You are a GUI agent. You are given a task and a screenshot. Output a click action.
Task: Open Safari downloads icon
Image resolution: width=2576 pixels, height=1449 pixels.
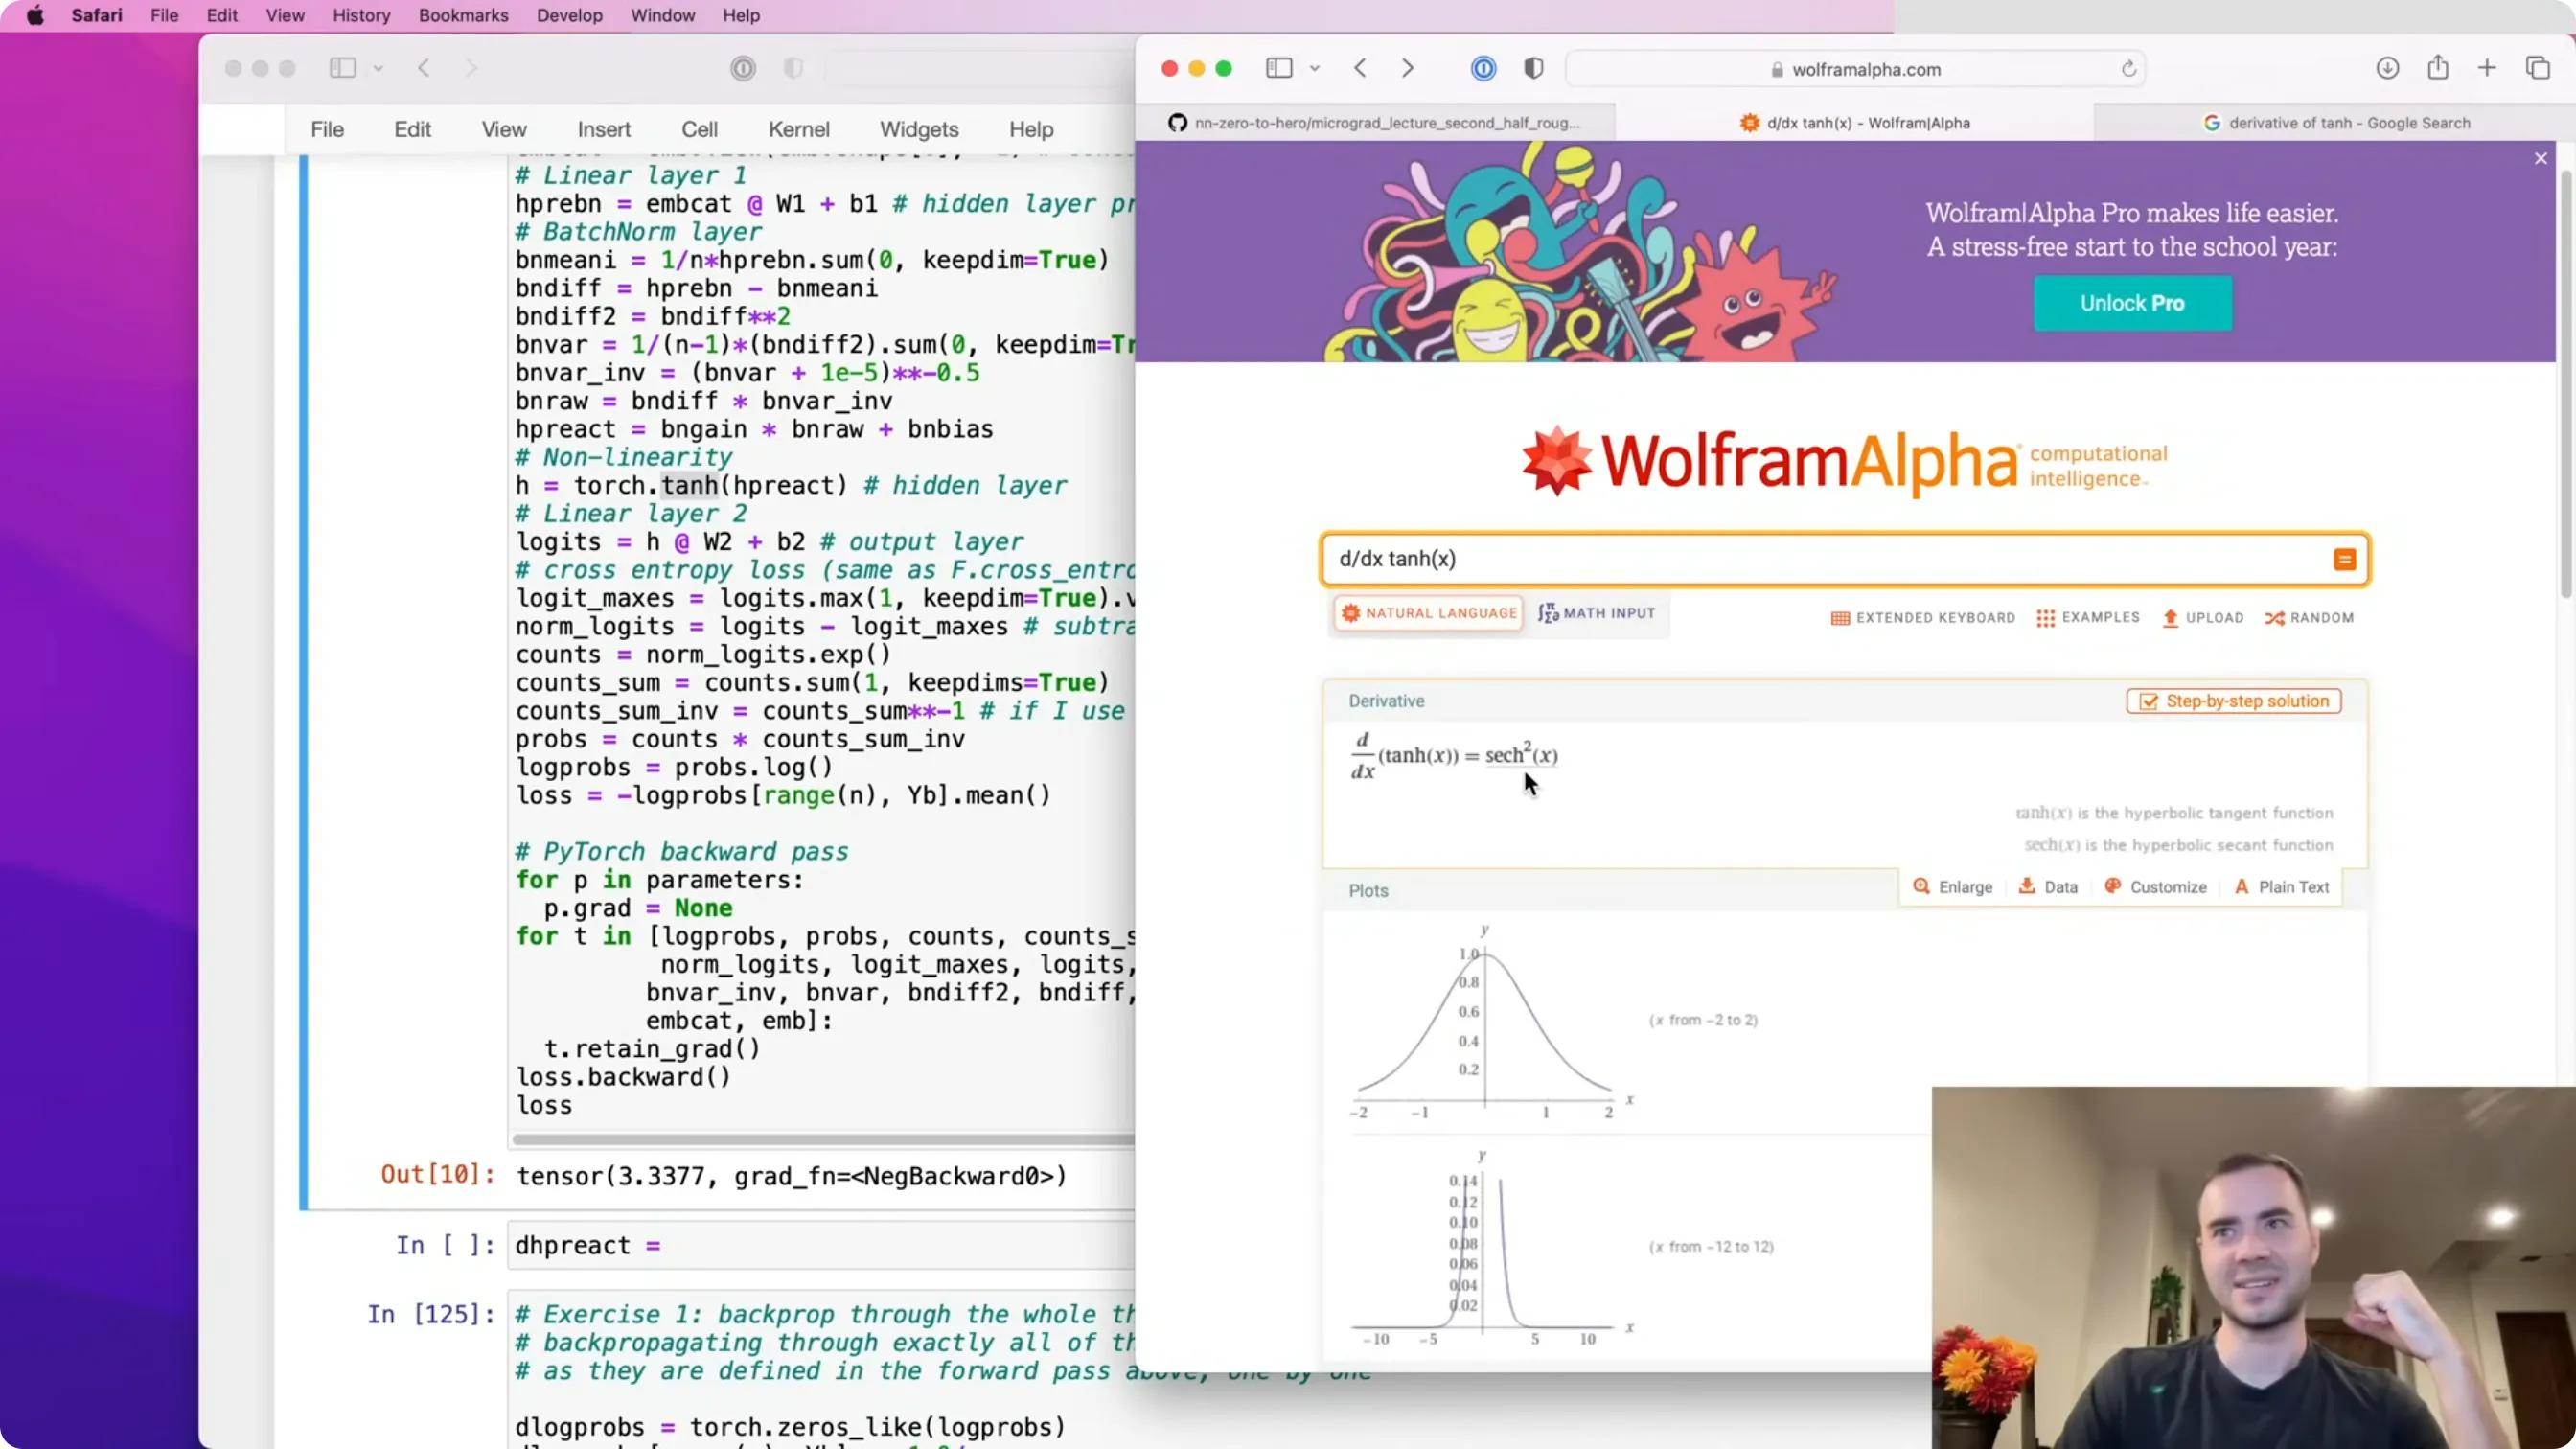click(x=2387, y=68)
